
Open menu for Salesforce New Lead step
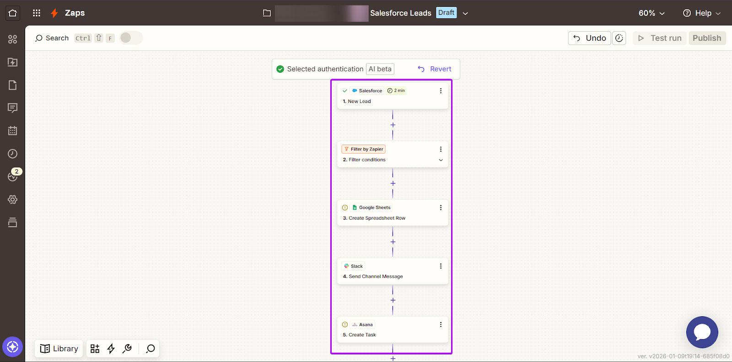click(441, 91)
